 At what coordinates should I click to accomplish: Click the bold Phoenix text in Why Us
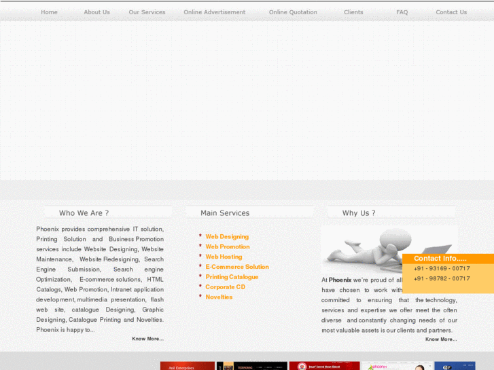(x=340, y=280)
